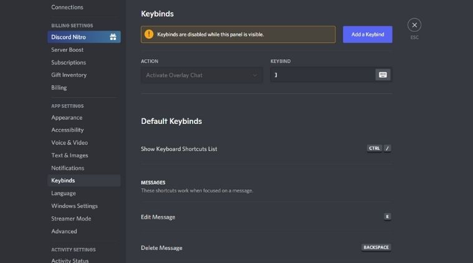This screenshot has height=263, width=473.
Task: Open the Appearance settings
Action: click(67, 118)
